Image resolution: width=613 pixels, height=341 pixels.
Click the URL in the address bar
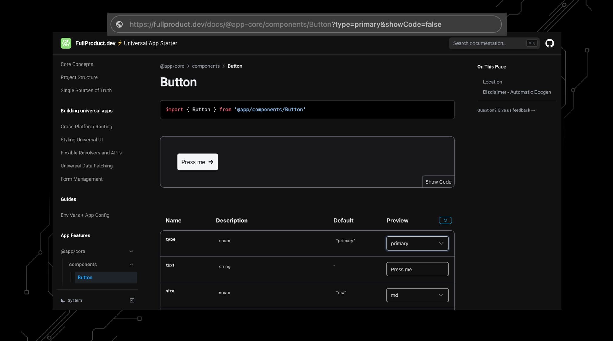285,24
